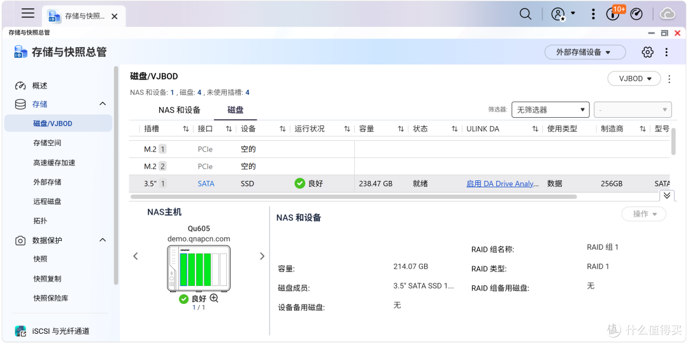
Task: Open the cloud status icon
Action: click(668, 15)
